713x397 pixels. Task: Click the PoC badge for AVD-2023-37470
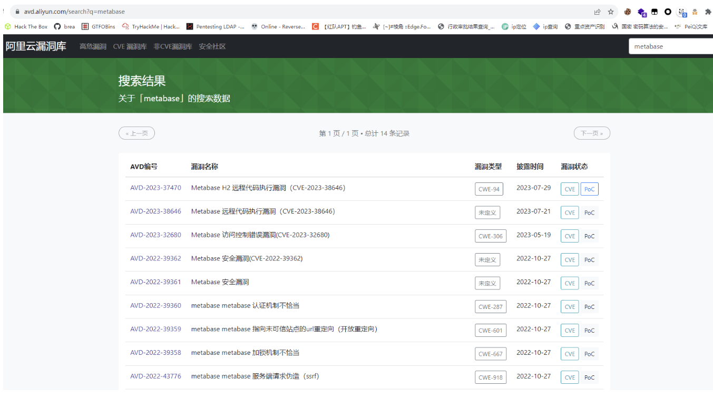click(x=589, y=189)
